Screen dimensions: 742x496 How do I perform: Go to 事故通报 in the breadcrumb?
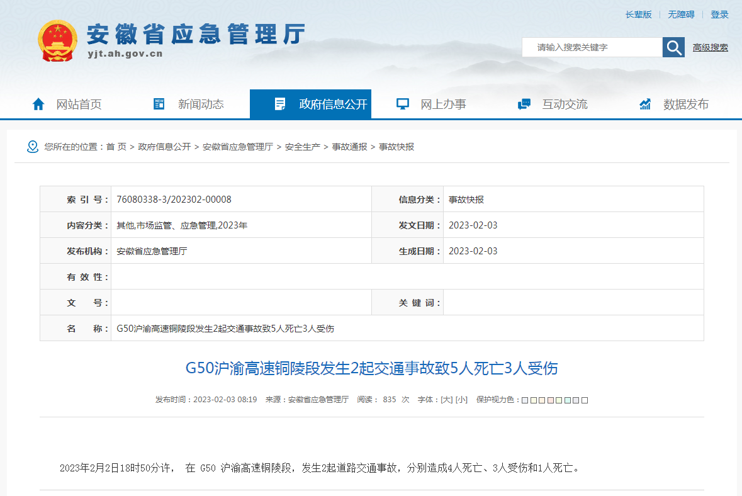(349, 147)
